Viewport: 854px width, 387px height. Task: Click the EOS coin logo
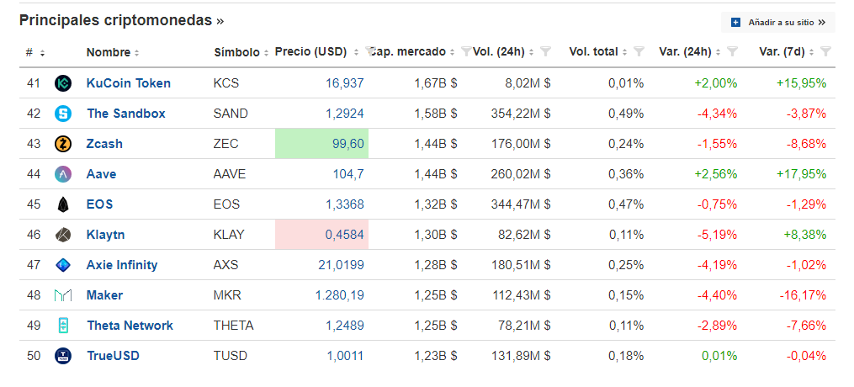[x=63, y=204]
